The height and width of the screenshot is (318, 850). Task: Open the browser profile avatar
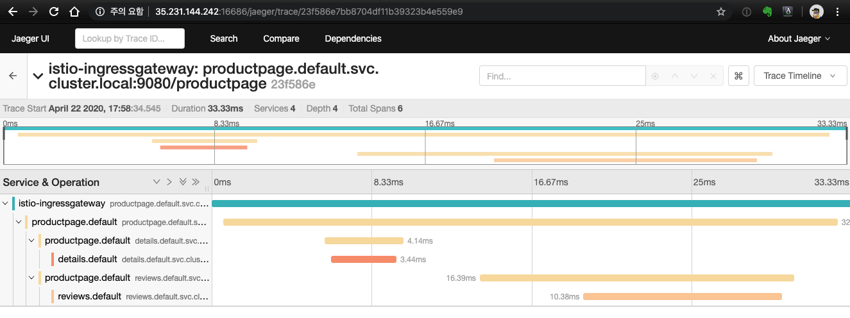816,12
